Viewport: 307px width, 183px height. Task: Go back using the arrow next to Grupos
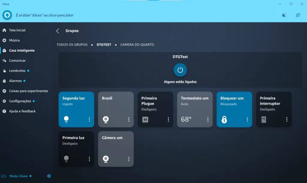57,31
